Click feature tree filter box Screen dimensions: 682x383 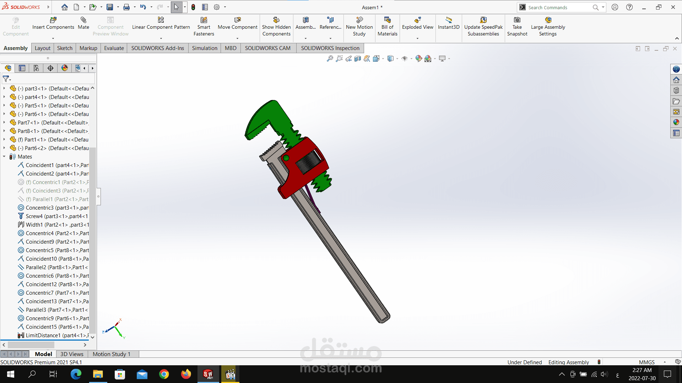click(x=48, y=79)
